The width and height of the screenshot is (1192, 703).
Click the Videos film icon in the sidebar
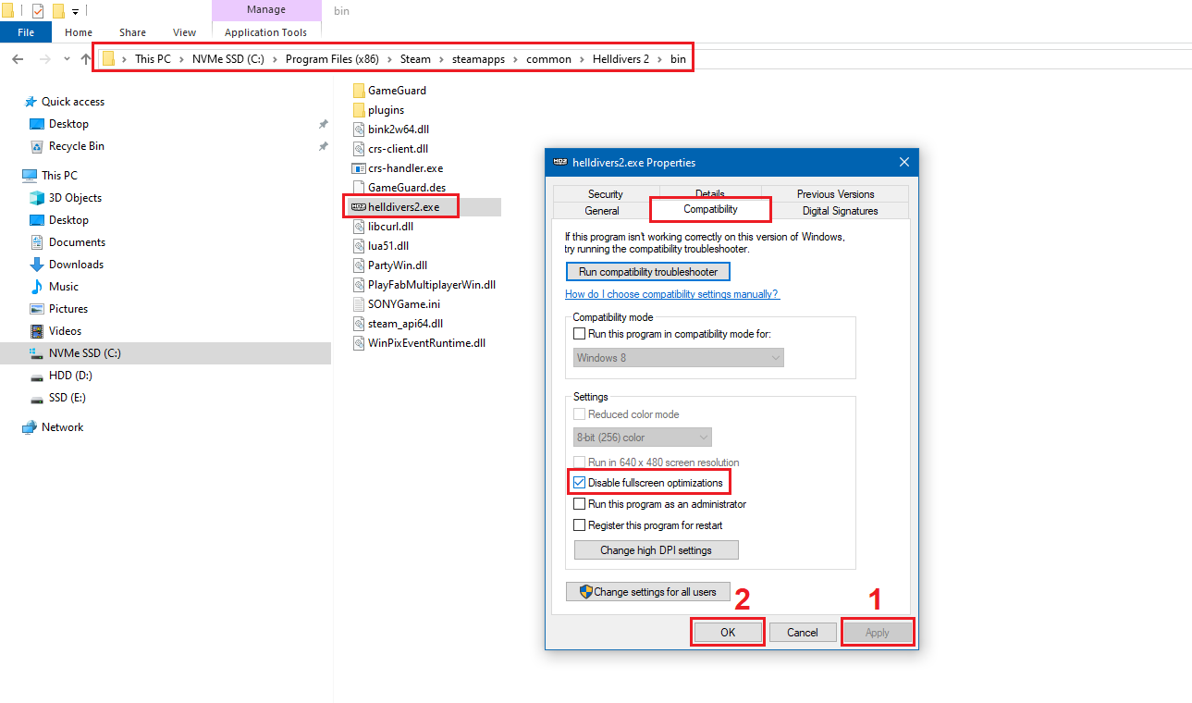click(x=37, y=331)
